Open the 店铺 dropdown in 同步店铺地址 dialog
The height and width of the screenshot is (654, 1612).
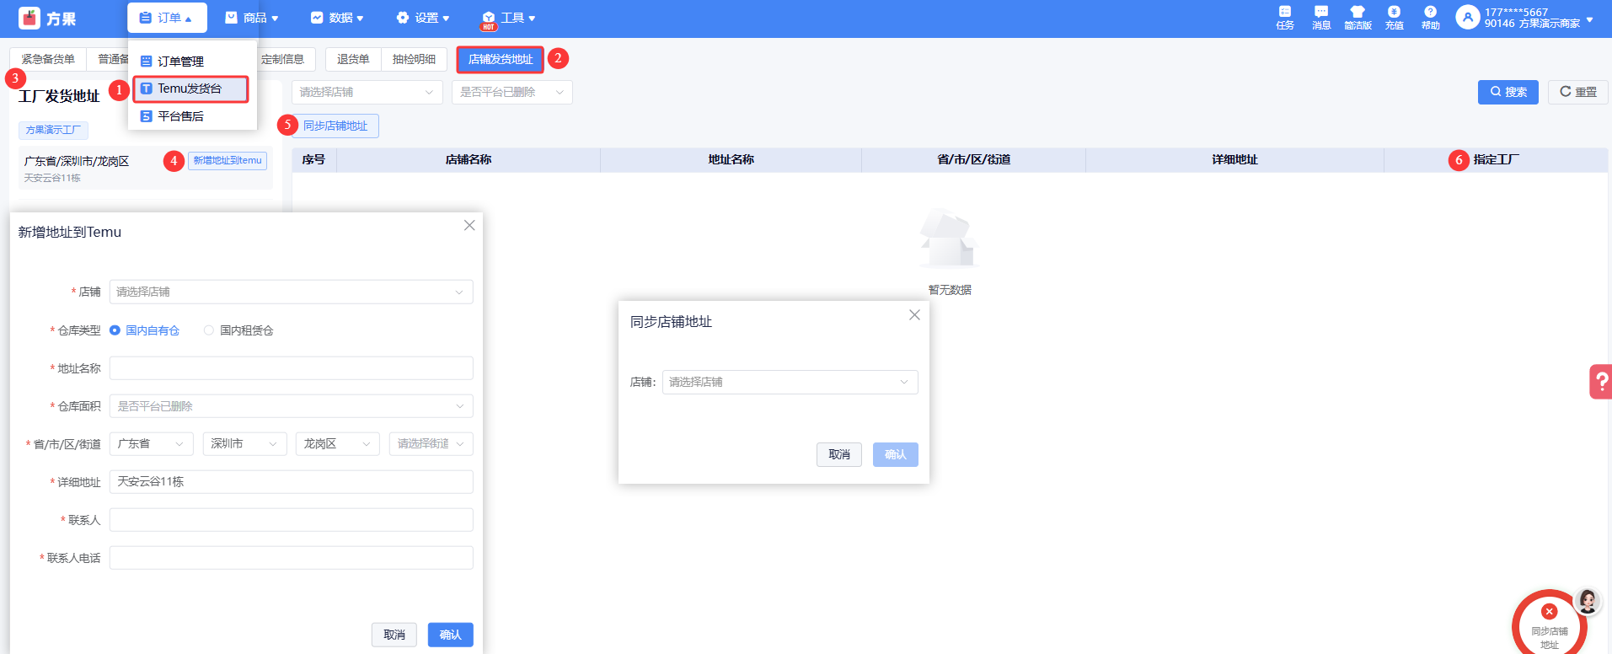[x=790, y=382]
